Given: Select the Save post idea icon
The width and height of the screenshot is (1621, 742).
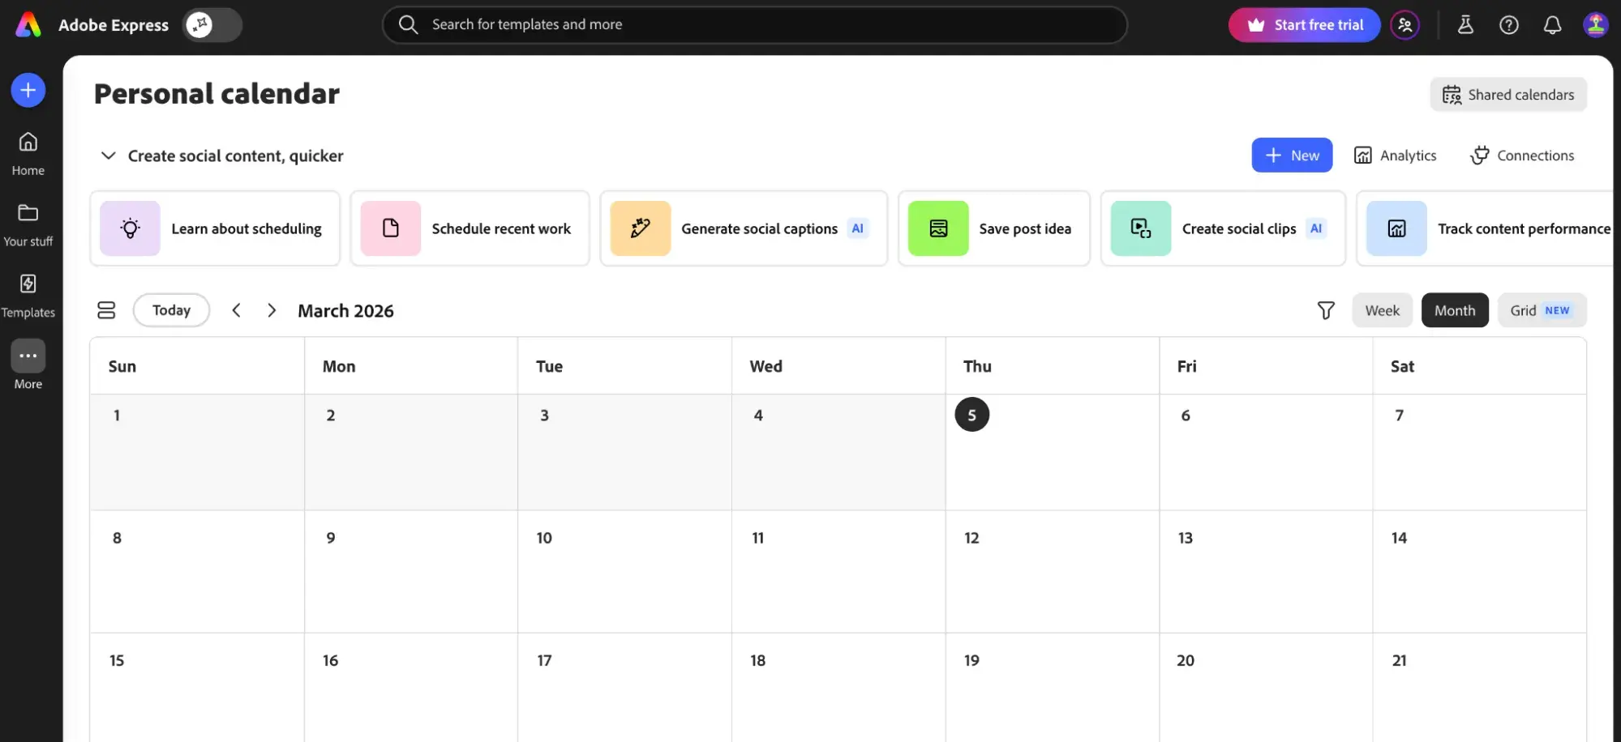Looking at the screenshot, I should point(937,228).
